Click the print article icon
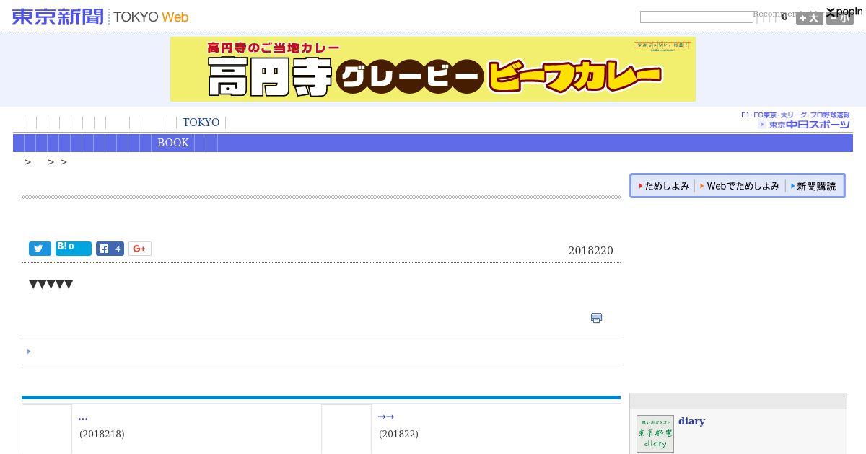866x454 pixels. coord(596,318)
